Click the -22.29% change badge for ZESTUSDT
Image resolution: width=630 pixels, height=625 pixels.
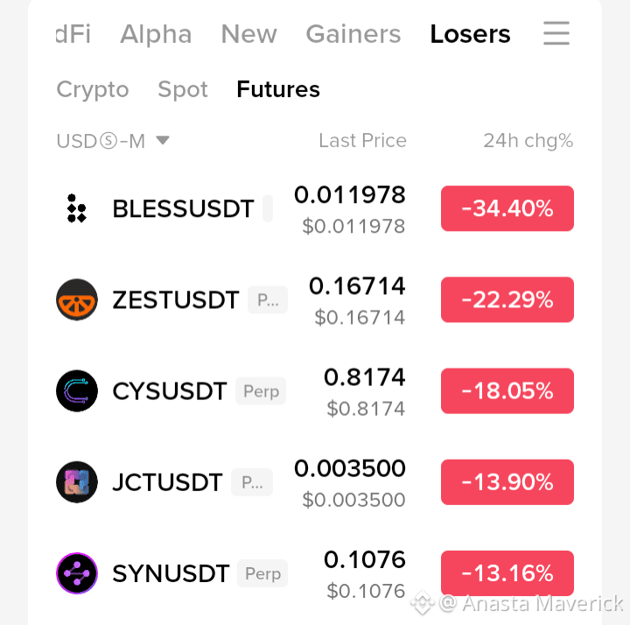pyautogui.click(x=507, y=299)
